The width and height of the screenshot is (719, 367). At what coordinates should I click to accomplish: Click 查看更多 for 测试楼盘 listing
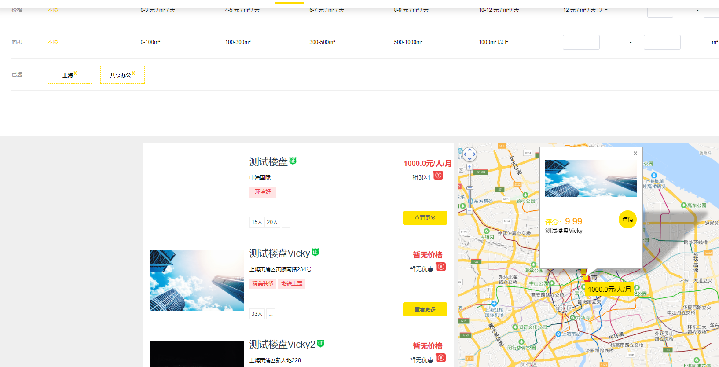tap(425, 218)
